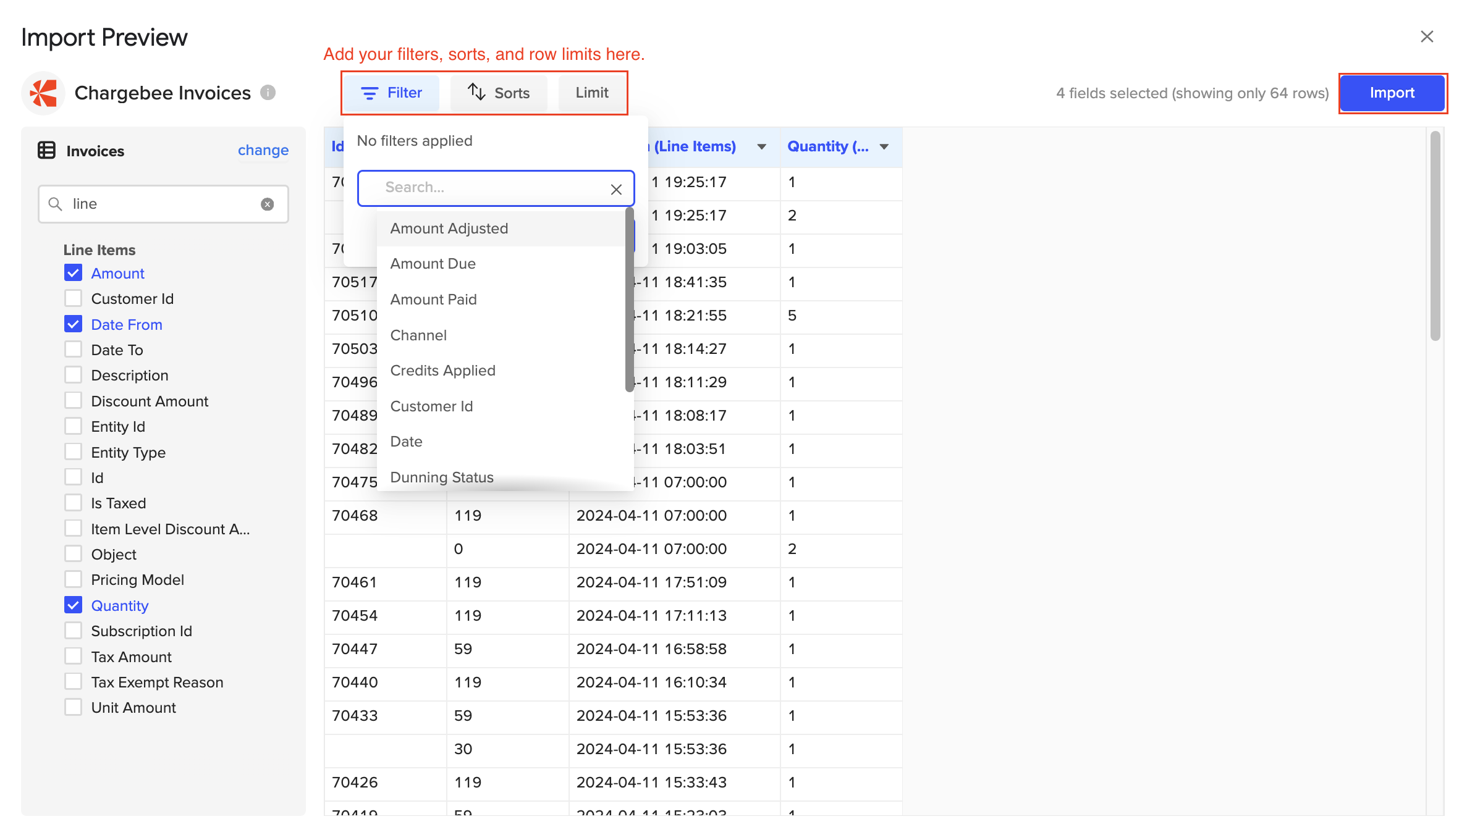
Task: Check the Object field
Action: tap(73, 554)
